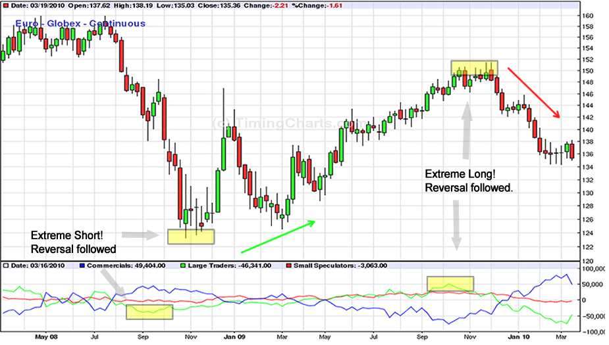Click the red square icon beside the top Date
The height and width of the screenshot is (345, 609).
pyautogui.click(x=6, y=5)
